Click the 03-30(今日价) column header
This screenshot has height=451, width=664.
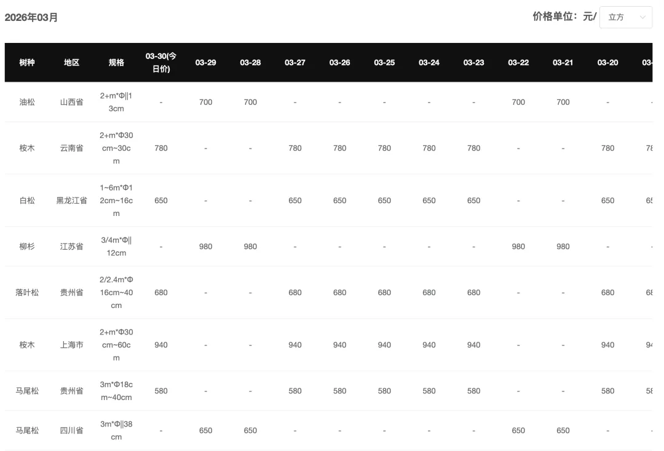pos(161,63)
